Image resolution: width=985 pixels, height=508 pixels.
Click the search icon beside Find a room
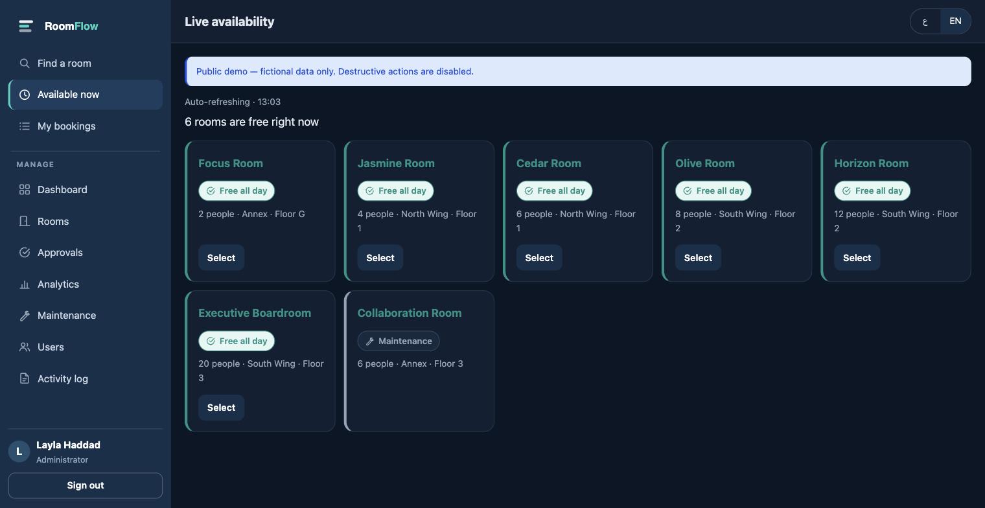pyautogui.click(x=25, y=63)
